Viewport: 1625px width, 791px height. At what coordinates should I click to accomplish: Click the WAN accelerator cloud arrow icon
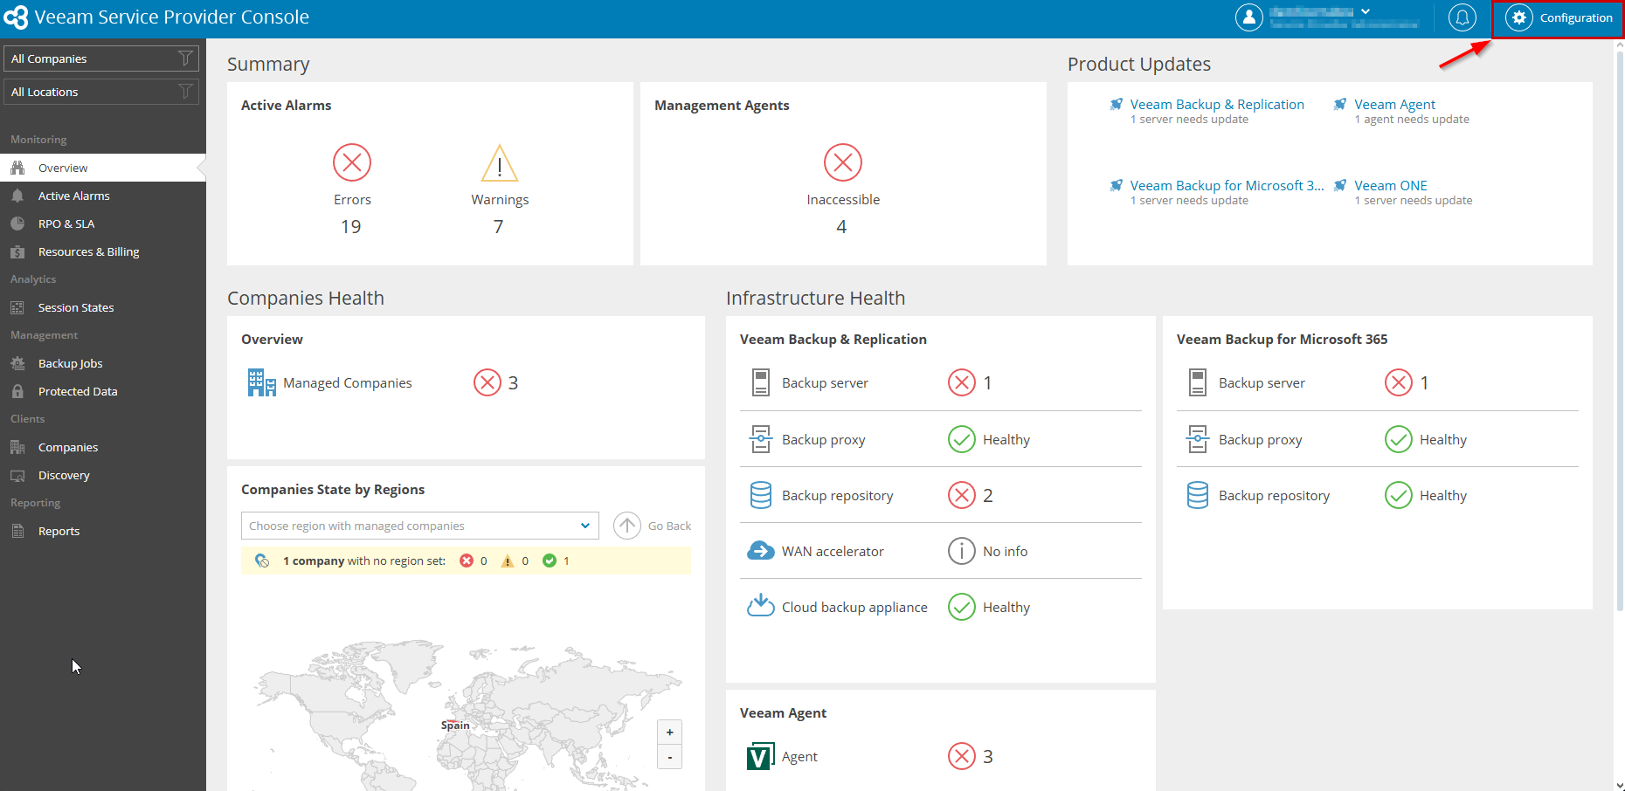point(761,551)
